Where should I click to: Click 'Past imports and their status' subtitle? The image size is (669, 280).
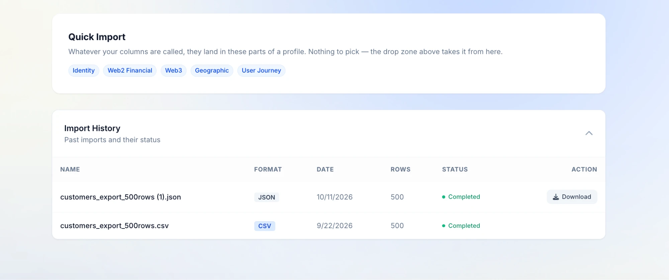[112, 140]
